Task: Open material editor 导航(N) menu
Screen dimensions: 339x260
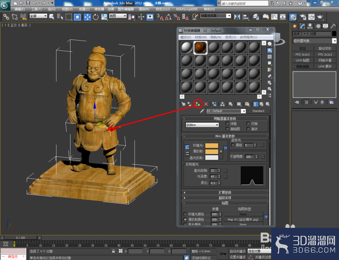Action: tap(216, 37)
